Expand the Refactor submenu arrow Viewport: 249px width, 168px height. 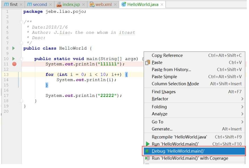242,99
